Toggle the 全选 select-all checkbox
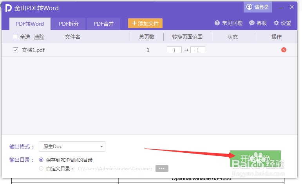Screen dimensions: 302x184 (15, 36)
